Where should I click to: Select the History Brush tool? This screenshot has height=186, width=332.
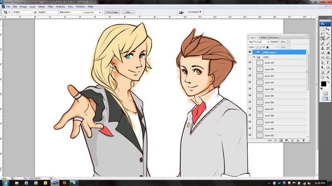click(x=328, y=48)
